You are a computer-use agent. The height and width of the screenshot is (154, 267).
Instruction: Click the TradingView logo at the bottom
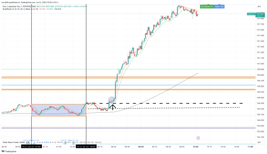click(9, 151)
